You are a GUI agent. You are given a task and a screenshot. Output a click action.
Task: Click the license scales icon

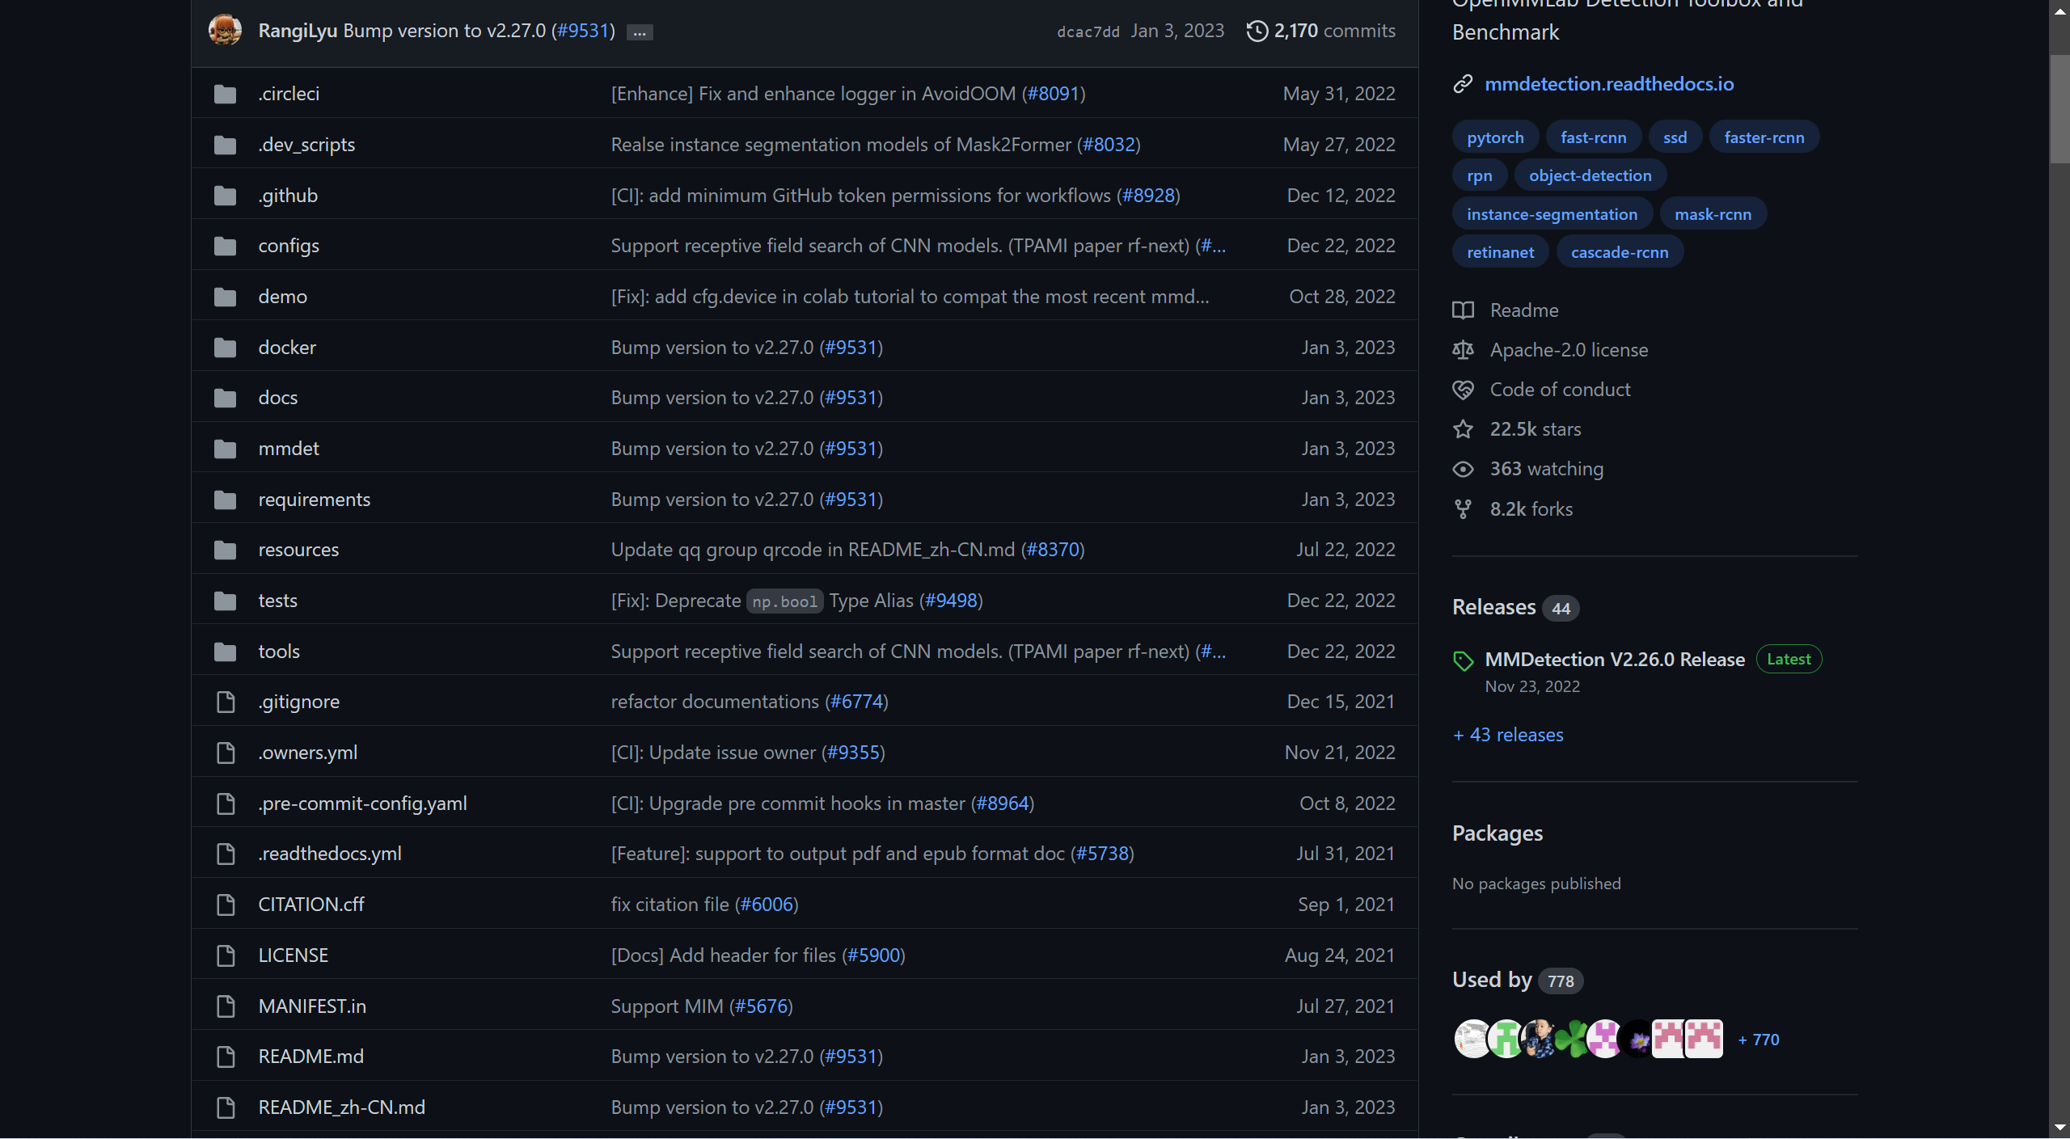tap(1463, 350)
